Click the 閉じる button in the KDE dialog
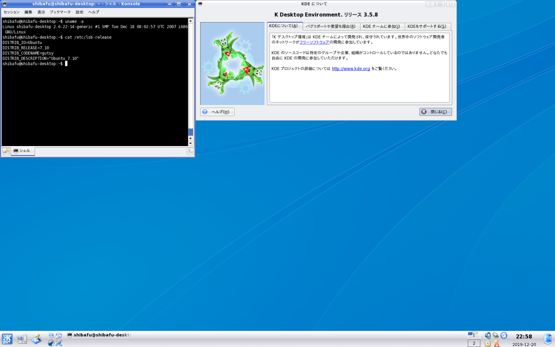Screen dimensions: 555x347 (x=435, y=112)
